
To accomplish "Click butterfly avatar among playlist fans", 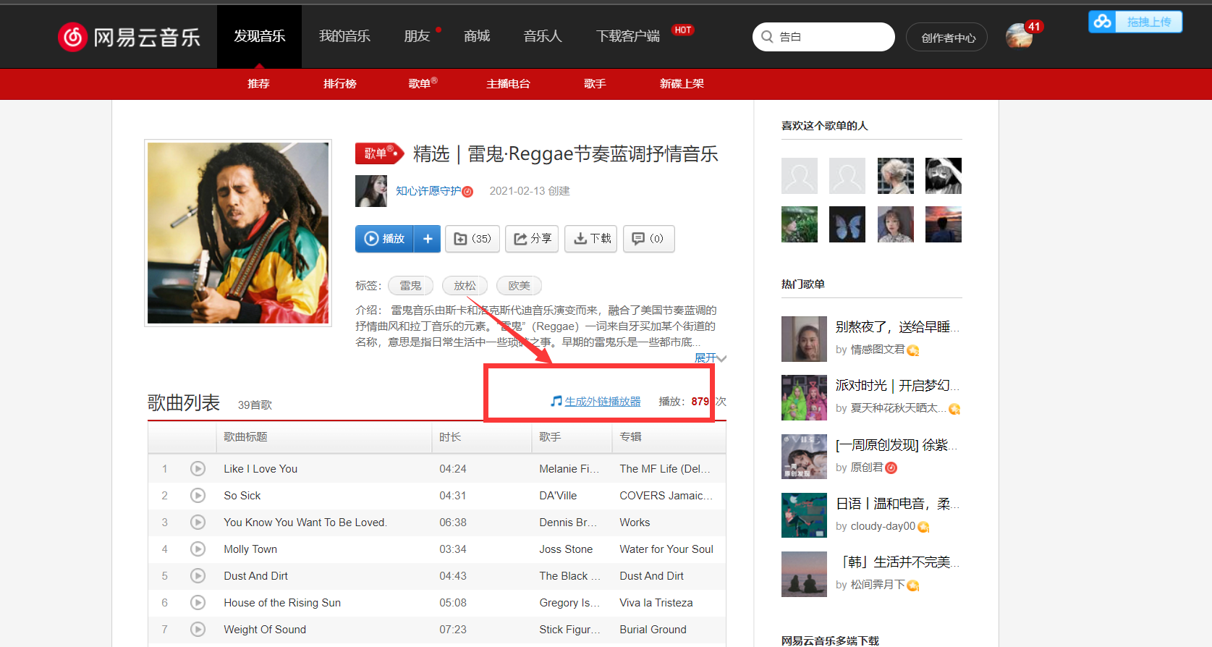I will click(x=847, y=224).
